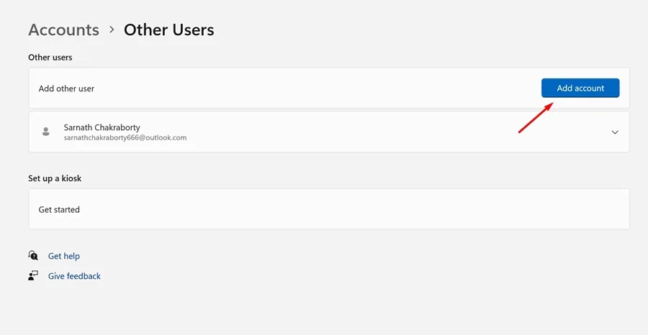Click the Other Users page title
The height and width of the screenshot is (335, 648).
[168, 30]
